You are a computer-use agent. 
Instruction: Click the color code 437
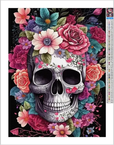[112, 46]
